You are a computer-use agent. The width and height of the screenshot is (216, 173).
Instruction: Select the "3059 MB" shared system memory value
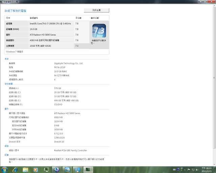[58, 129]
